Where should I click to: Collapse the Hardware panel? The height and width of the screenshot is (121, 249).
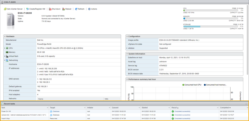pos(5,36)
